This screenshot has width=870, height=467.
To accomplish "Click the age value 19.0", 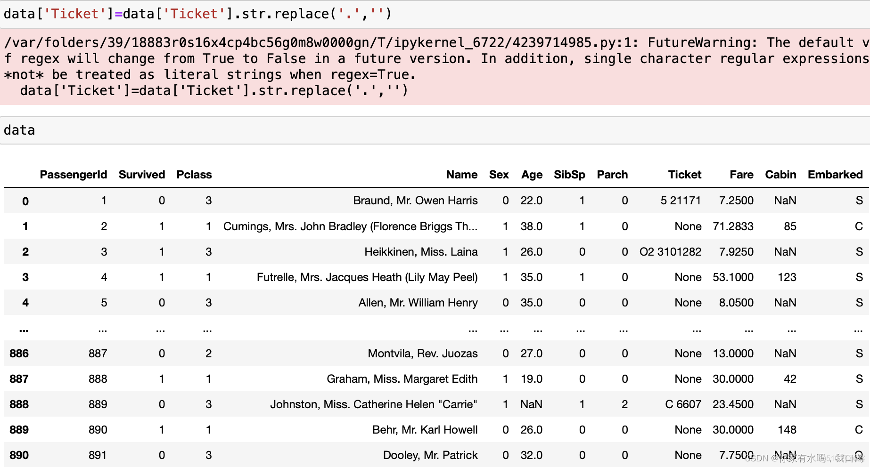I will click(532, 379).
